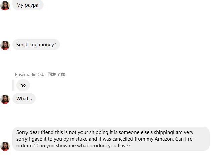This screenshot has height=157, width=216.
Task: Click the long shipping apology message bubble
Action: tap(111, 139)
